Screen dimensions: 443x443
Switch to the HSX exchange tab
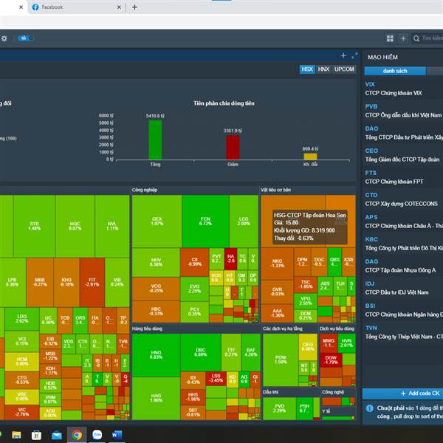click(307, 69)
